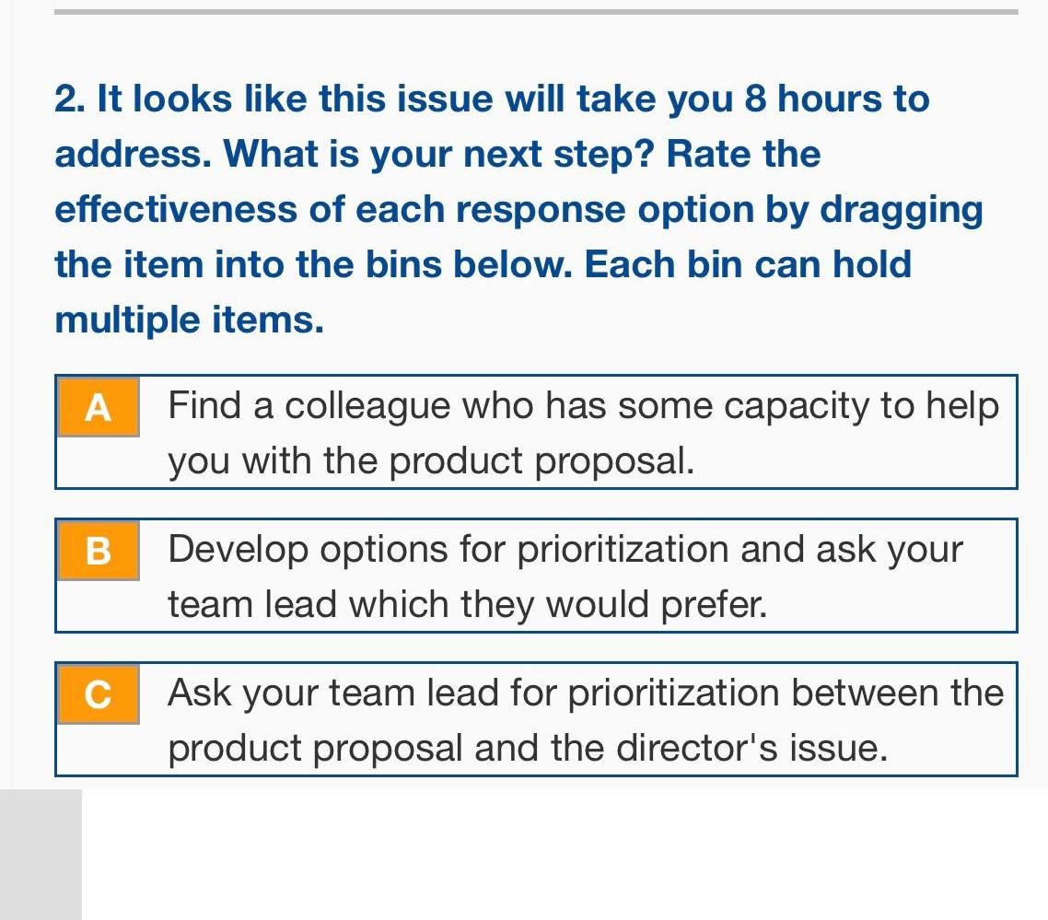The width and height of the screenshot is (1048, 920).
Task: Click the letter marker on the colleague capacity option
Action: click(x=98, y=405)
